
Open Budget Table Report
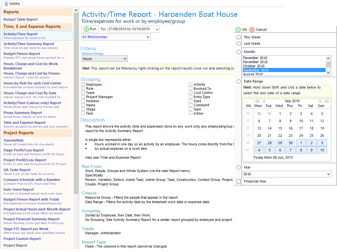tap(20, 19)
